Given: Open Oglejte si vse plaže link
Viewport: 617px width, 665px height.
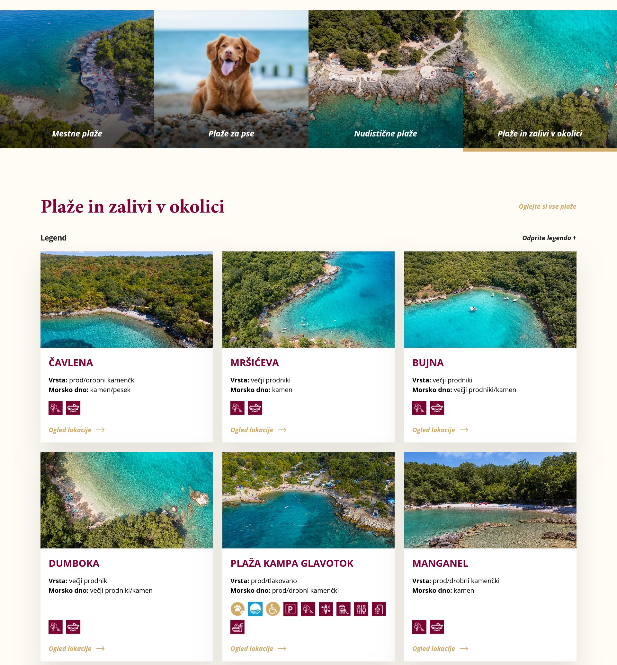Looking at the screenshot, I should [x=547, y=206].
